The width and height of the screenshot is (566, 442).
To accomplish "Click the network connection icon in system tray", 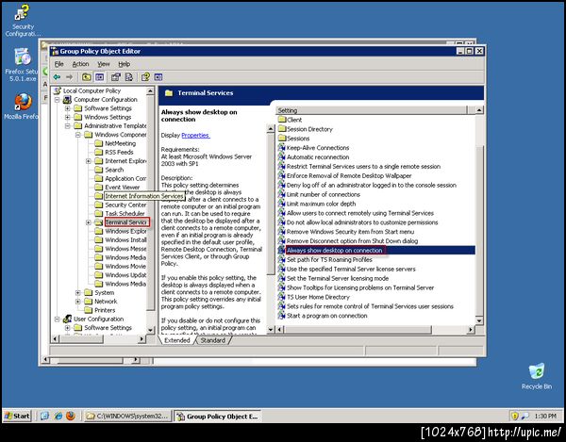I will 525,416.
